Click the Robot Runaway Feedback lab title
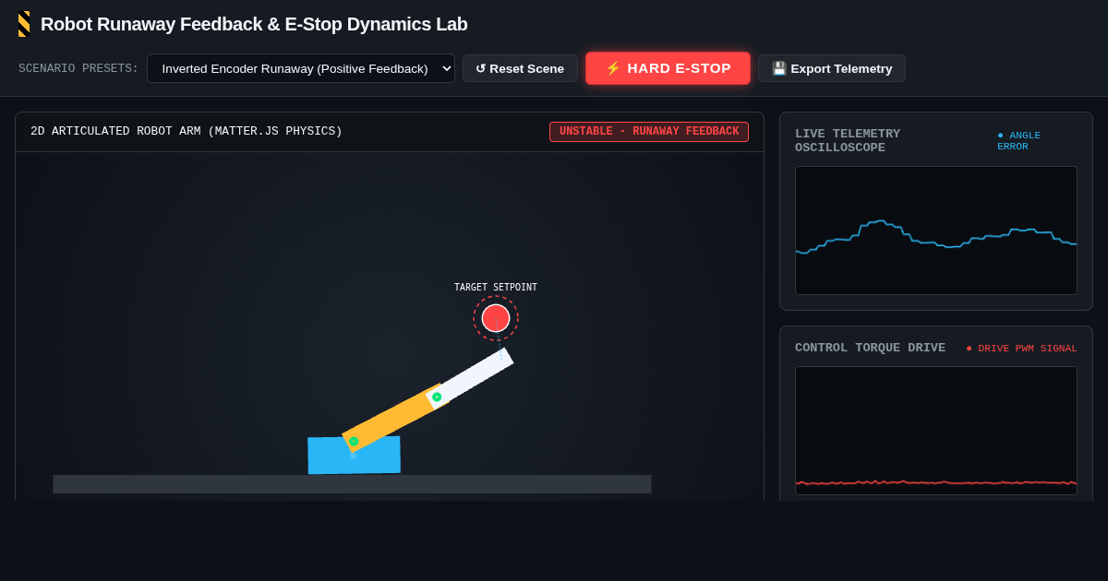The image size is (1108, 581). coord(254,24)
